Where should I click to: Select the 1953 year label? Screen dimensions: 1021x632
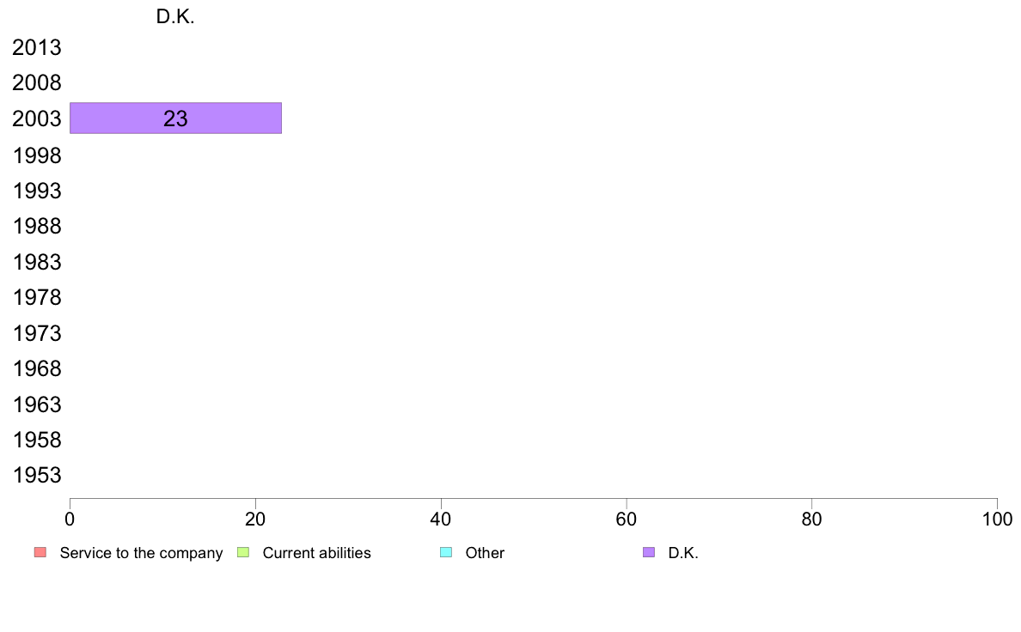(x=37, y=475)
